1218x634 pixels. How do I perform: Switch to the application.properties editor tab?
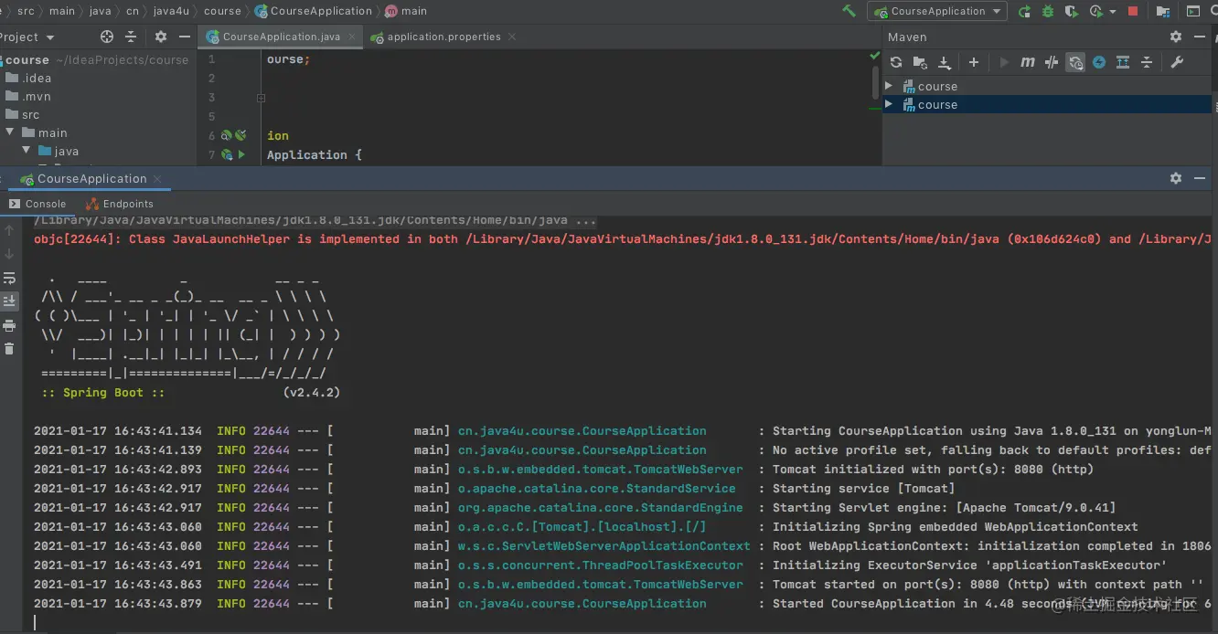(446, 38)
